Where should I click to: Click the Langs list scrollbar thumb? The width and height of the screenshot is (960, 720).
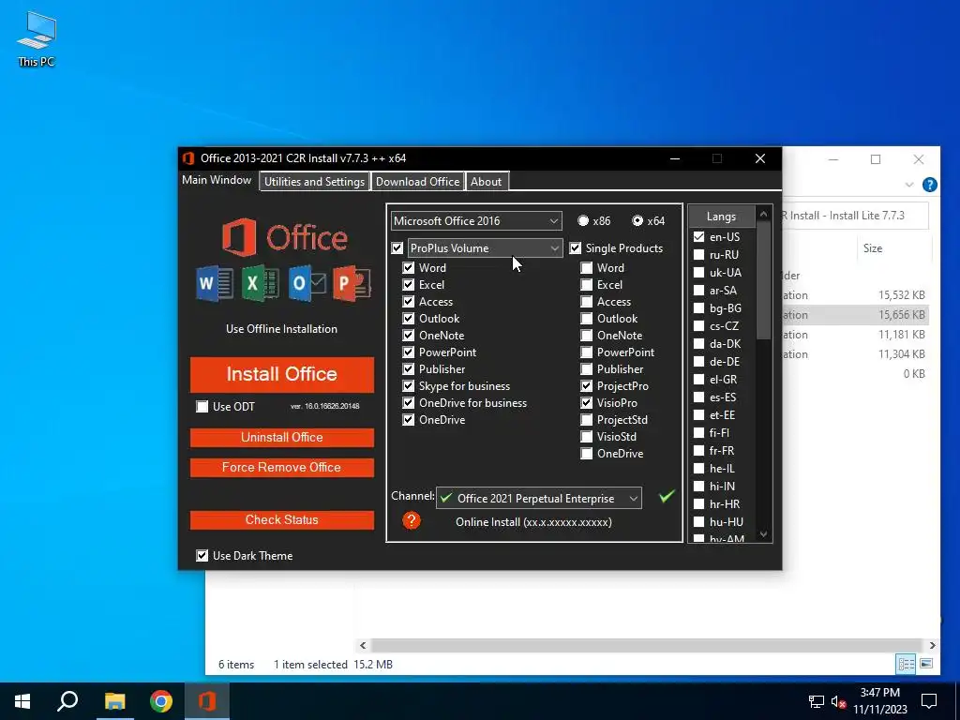click(x=763, y=280)
